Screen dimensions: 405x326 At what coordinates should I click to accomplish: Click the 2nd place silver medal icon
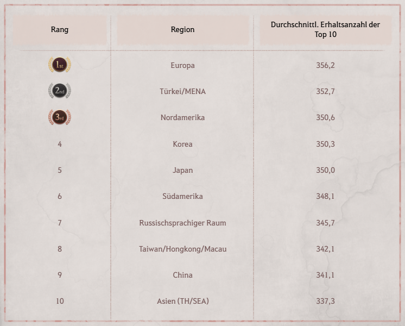tap(60, 91)
